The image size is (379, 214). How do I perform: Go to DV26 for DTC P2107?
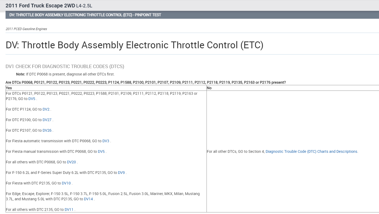pos(47,130)
